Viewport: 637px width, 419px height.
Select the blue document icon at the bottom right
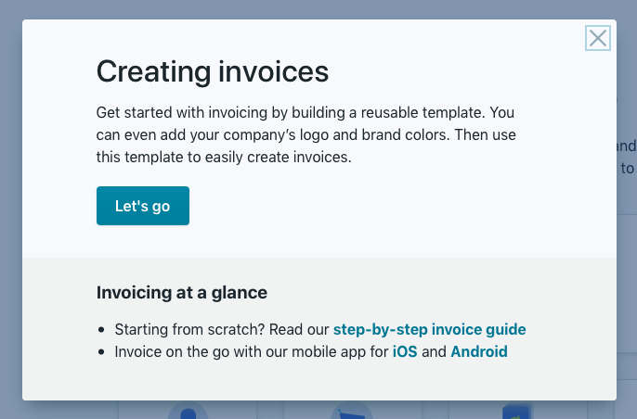tap(516, 411)
